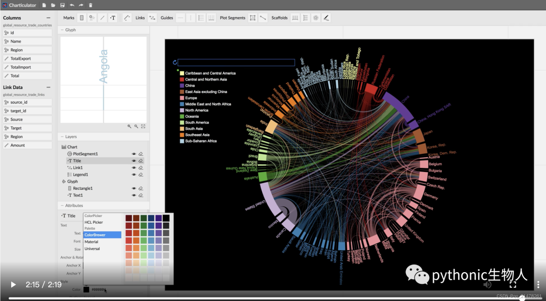546x301 pixels.
Task: Collapse the Attributes panel
Action: 62,205
